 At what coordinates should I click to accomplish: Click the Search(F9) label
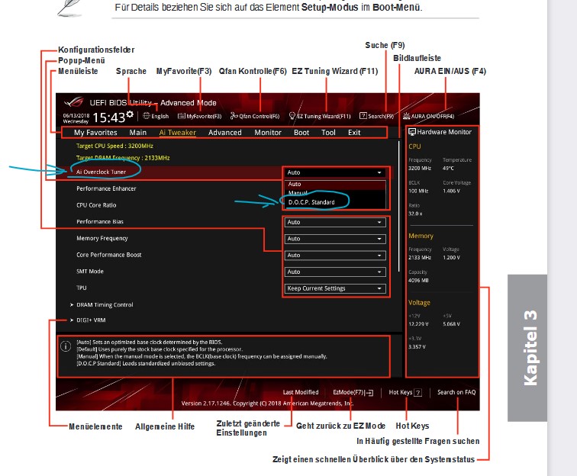coord(381,116)
